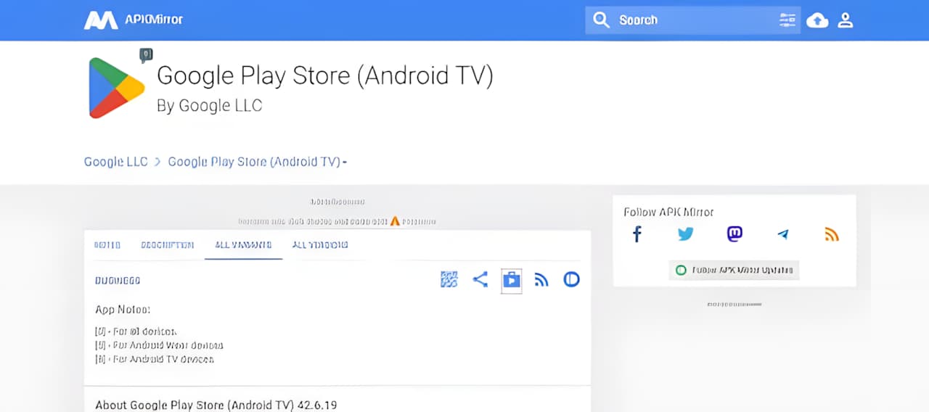The width and height of the screenshot is (929, 412).
Task: Switch to the first tab in the app panel
Action: 107,245
